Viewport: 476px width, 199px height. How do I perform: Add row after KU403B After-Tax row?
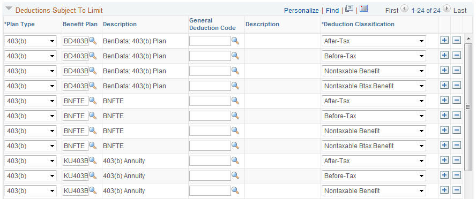[x=444, y=160]
